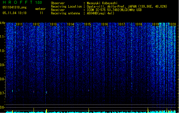Click the Receiver label
The image size is (179, 113).
(x=58, y=10)
